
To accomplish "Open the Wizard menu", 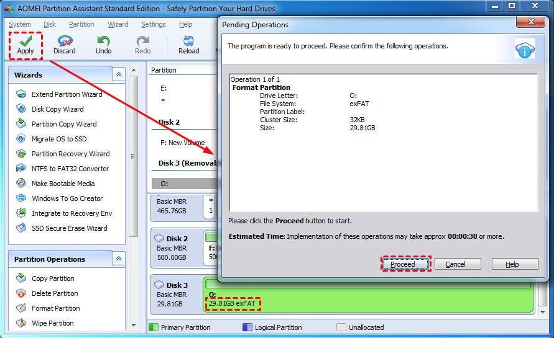I will tap(118, 24).
